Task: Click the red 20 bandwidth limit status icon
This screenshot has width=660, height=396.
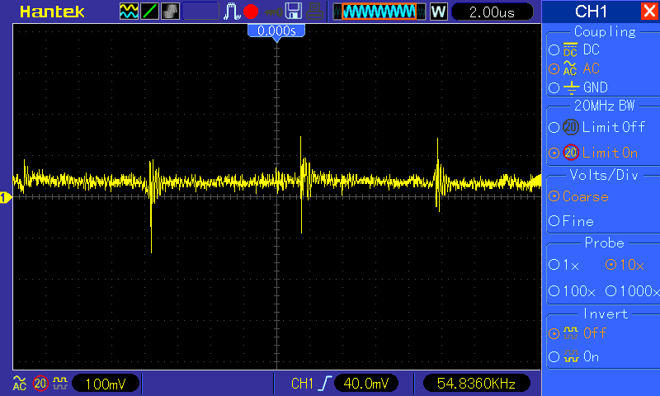Action: click(x=40, y=384)
